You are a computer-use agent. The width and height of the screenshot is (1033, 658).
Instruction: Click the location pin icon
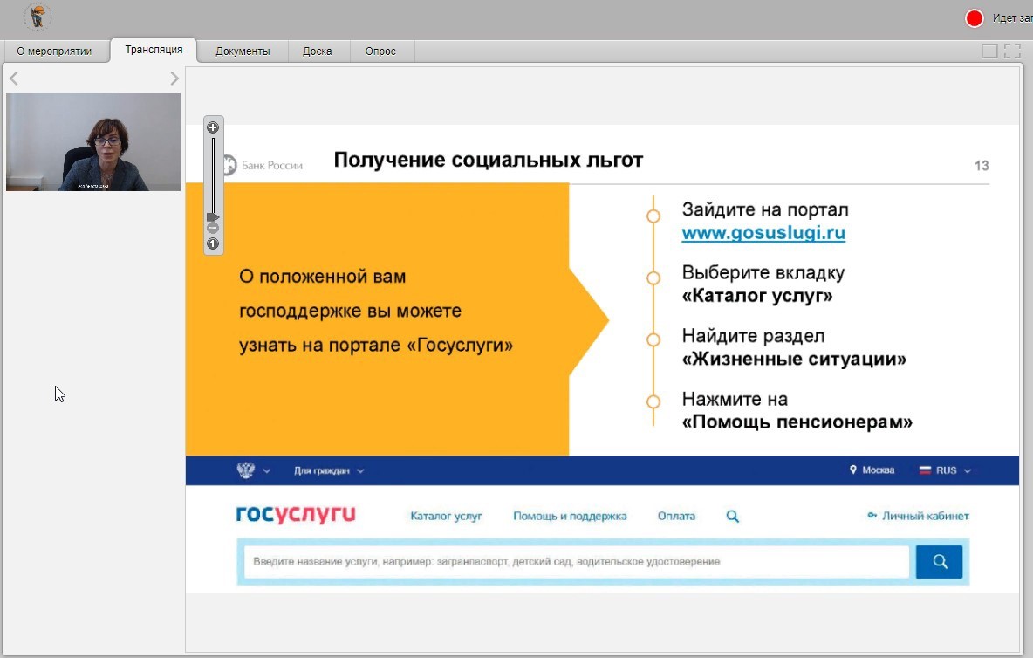pos(853,470)
